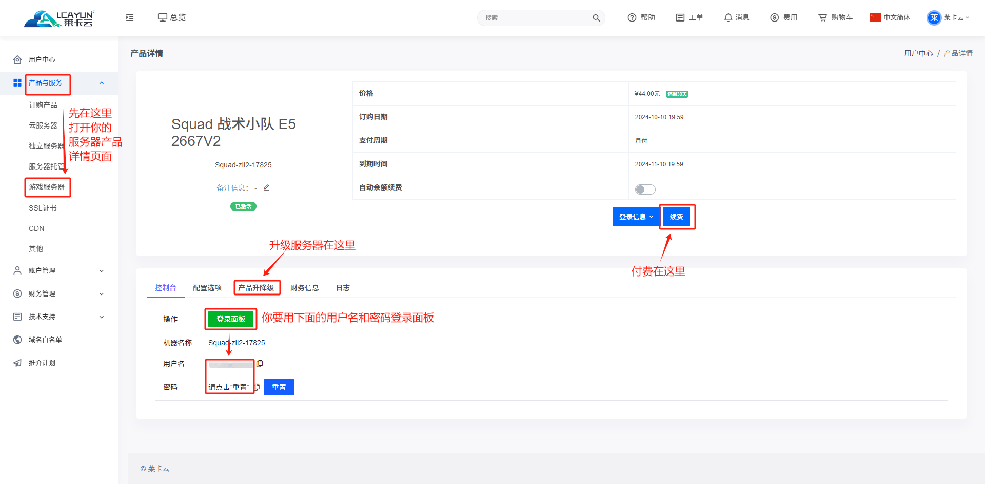The image size is (985, 484).
Task: Click the 机器名称 value in the 控制台 table
Action: (x=237, y=343)
